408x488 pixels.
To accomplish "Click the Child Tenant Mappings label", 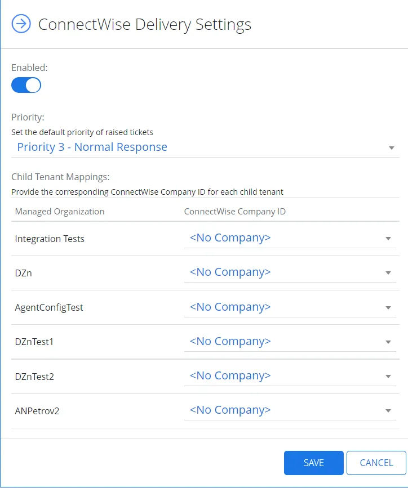I will (x=60, y=177).
